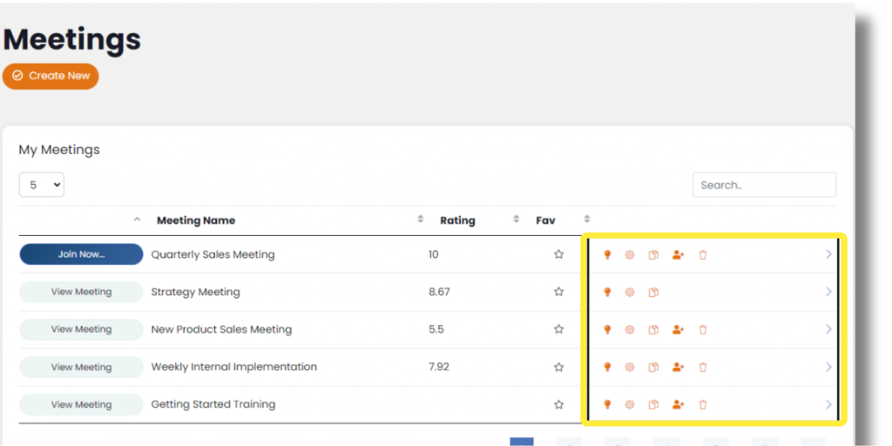The width and height of the screenshot is (892, 446).
Task: Open settings gear for Strategy Meeting
Action: 630,293
